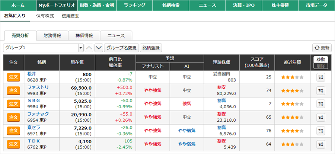Open the グループ1 group dropdown

(43, 48)
